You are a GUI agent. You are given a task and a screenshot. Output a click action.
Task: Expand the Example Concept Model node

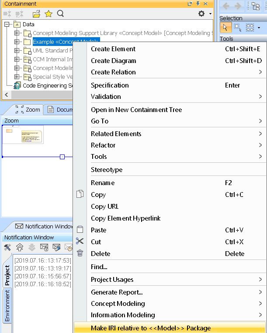[x=17, y=42]
